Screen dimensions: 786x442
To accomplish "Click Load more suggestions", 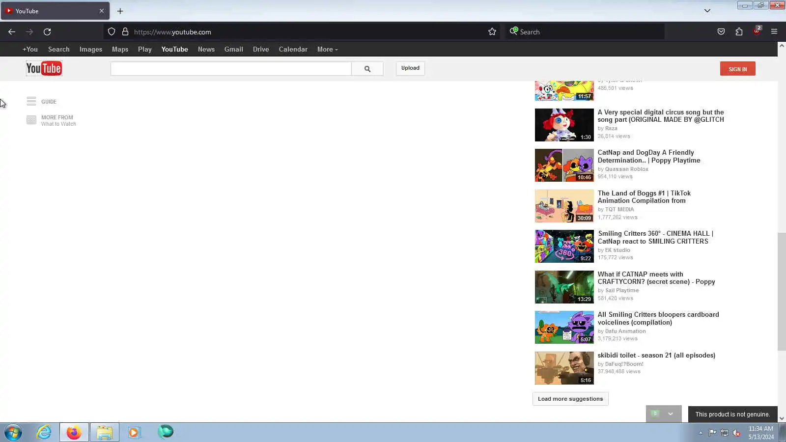I will click(x=570, y=399).
